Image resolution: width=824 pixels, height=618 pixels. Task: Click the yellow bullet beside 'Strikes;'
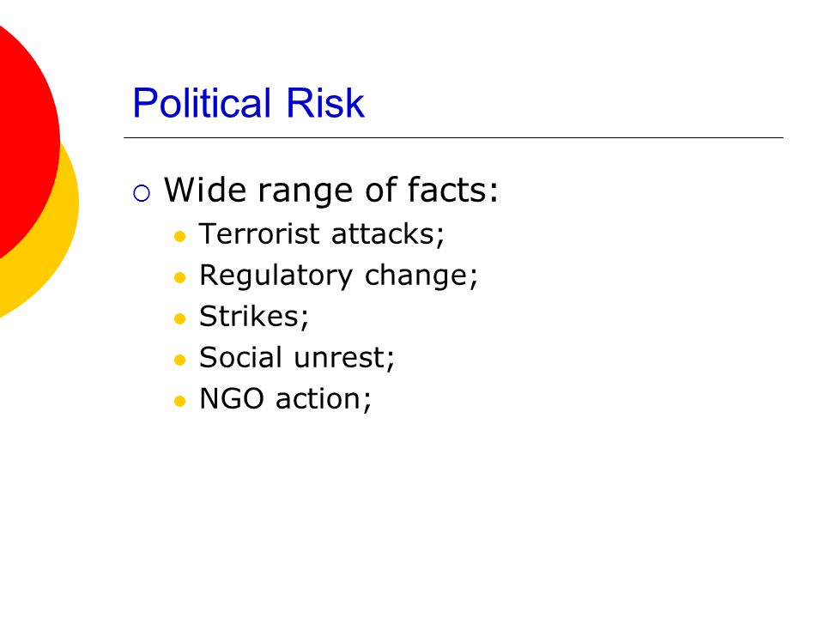point(179,318)
